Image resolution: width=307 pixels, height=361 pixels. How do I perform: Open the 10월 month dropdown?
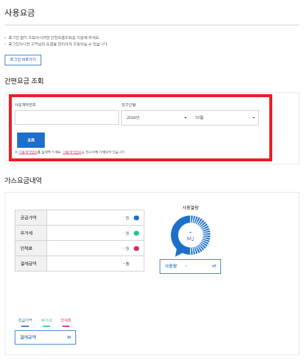point(225,118)
